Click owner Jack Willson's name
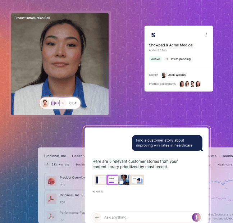Screen dimensions: 233x223 click(x=177, y=75)
